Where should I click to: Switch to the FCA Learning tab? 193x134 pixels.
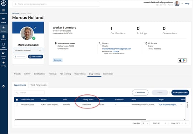pos(65,74)
